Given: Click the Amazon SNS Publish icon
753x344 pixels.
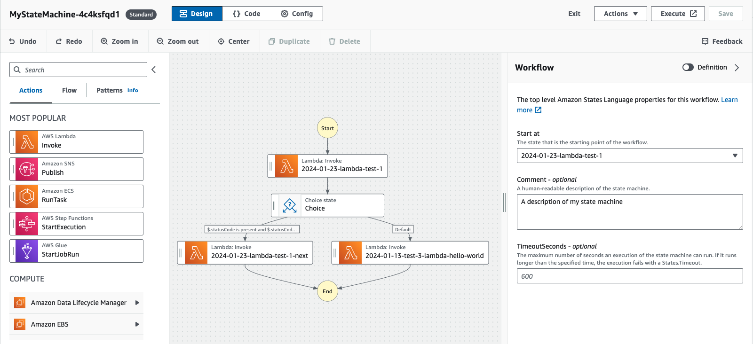Looking at the screenshot, I should [x=27, y=169].
